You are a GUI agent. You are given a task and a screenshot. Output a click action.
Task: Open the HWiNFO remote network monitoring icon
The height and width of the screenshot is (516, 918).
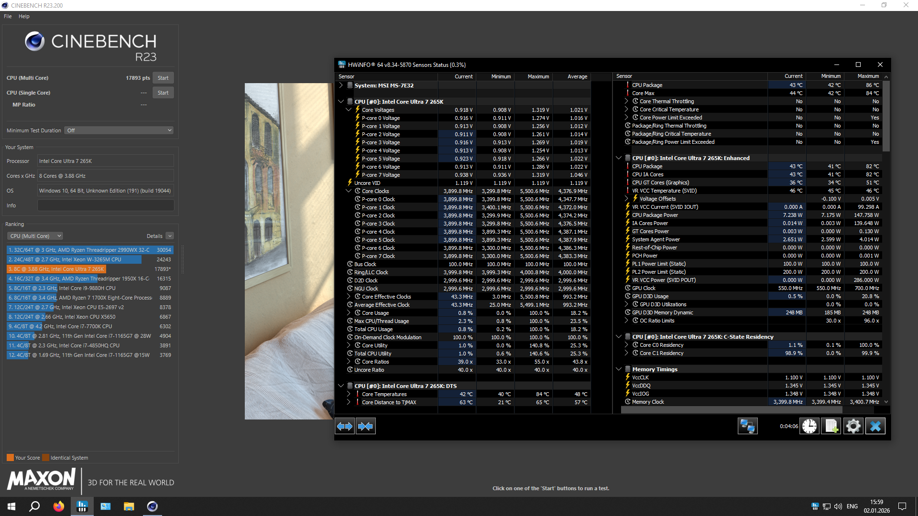(x=747, y=426)
